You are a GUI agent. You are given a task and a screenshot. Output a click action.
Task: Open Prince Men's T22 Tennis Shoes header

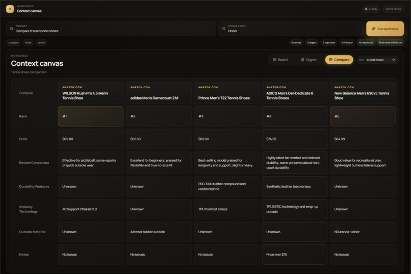pos(226,93)
